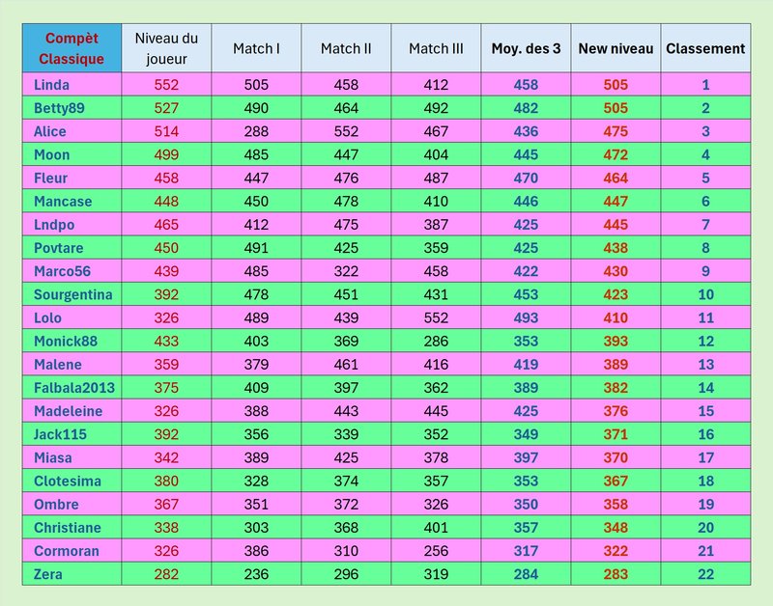Click player name 'Zera'
Viewport: 773px width, 606px height.
click(x=47, y=574)
